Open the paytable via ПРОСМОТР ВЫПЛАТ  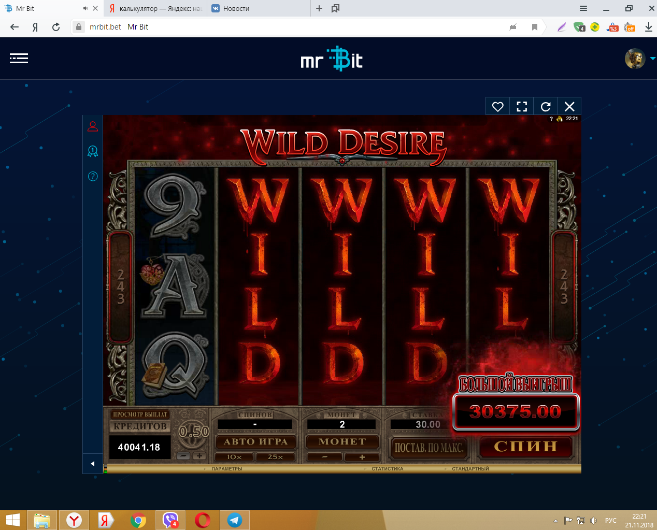140,414
